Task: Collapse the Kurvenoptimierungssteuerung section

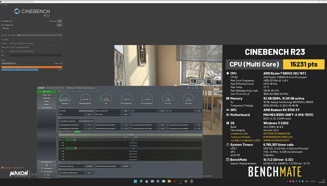Action: click(60, 118)
